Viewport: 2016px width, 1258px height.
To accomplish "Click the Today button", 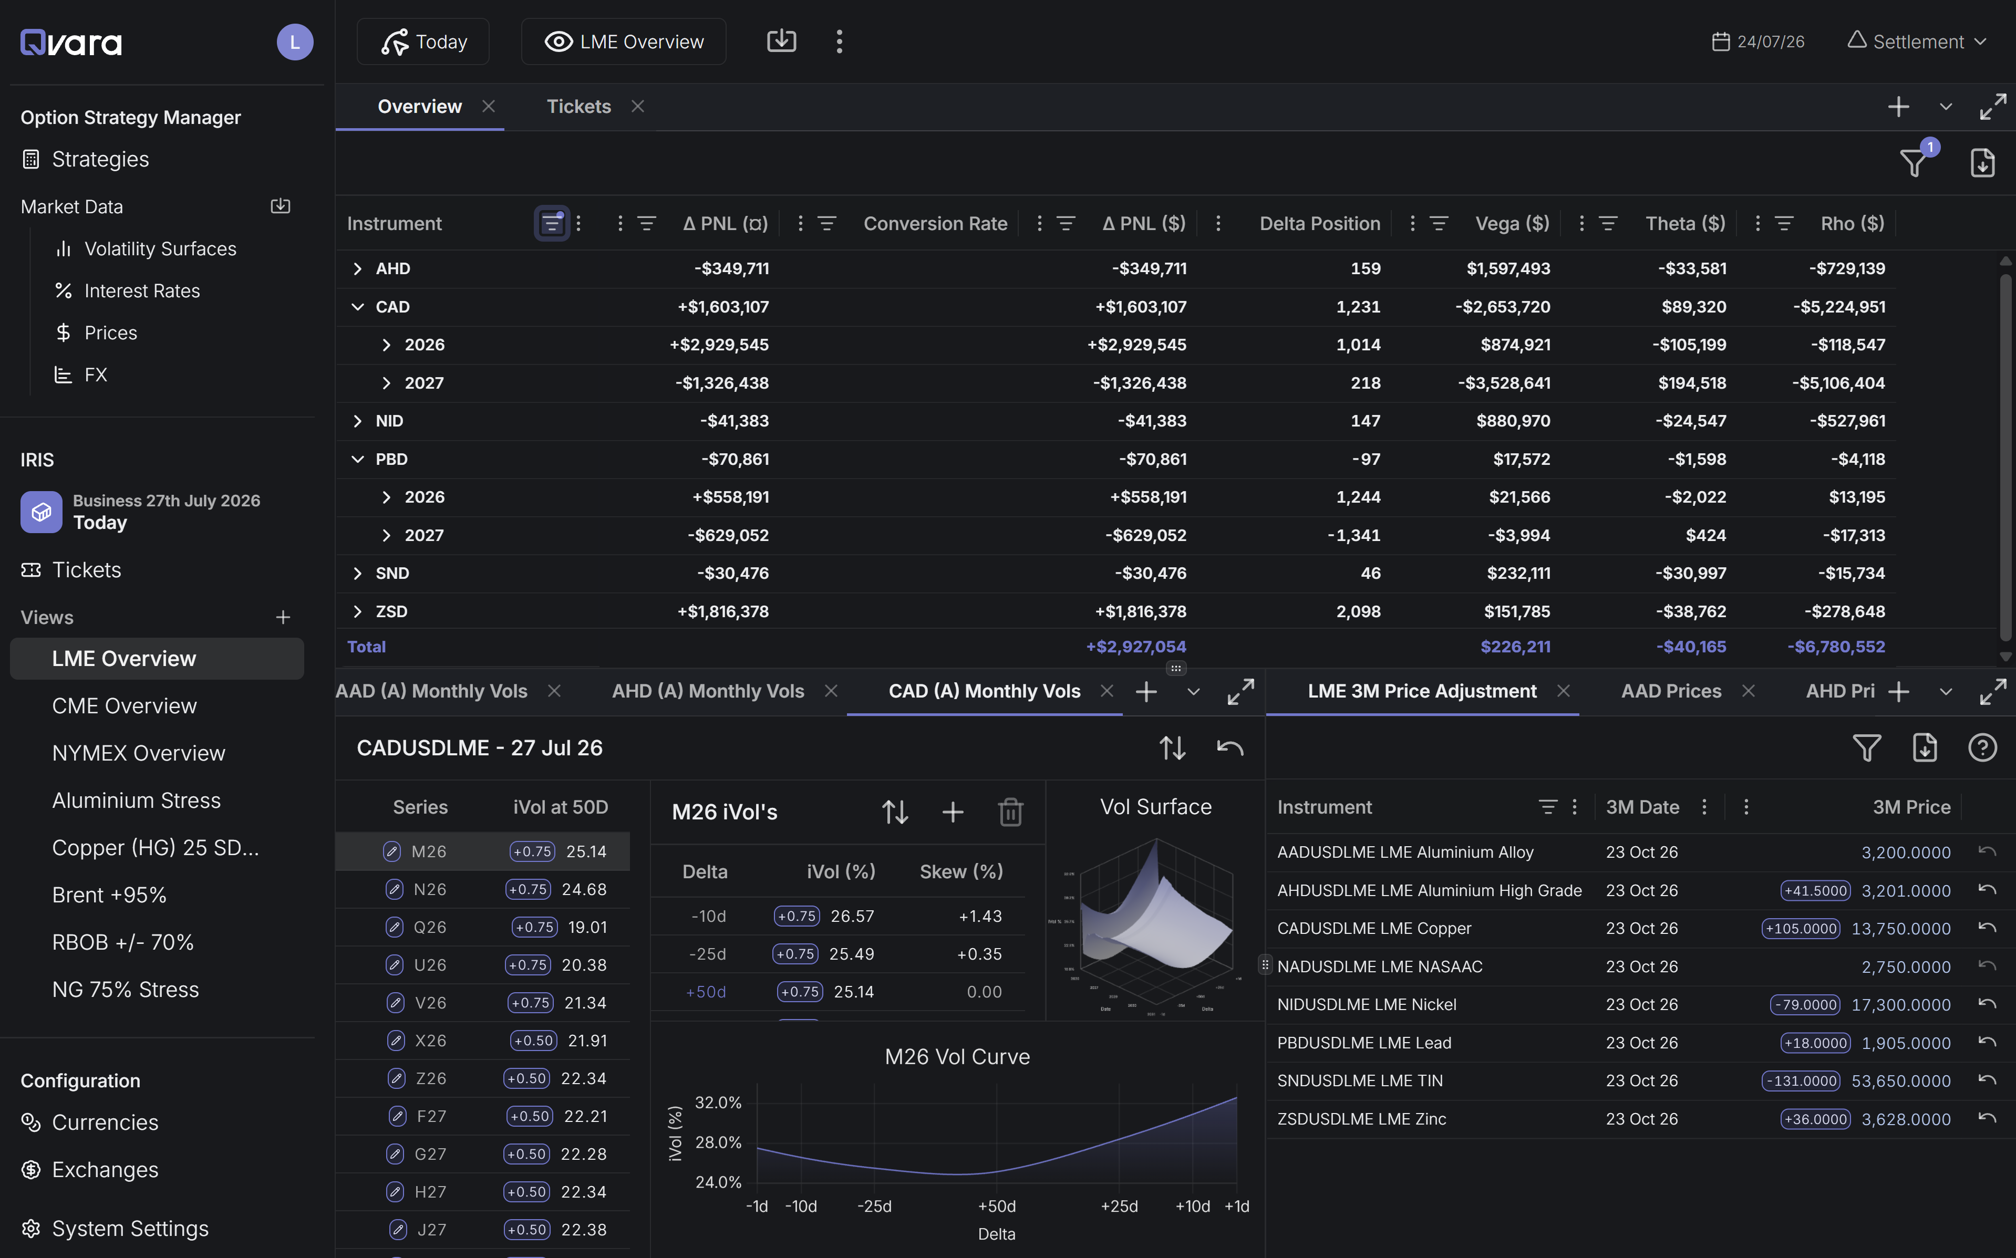I will tap(423, 41).
